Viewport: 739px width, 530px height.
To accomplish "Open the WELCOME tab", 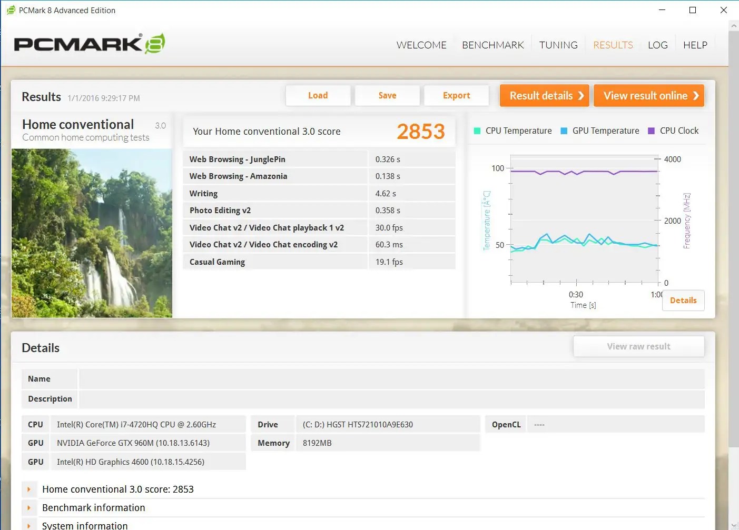I will [x=421, y=45].
